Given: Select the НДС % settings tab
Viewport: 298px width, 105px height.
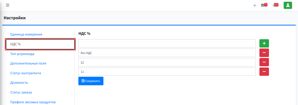Looking at the screenshot, I should (40, 44).
